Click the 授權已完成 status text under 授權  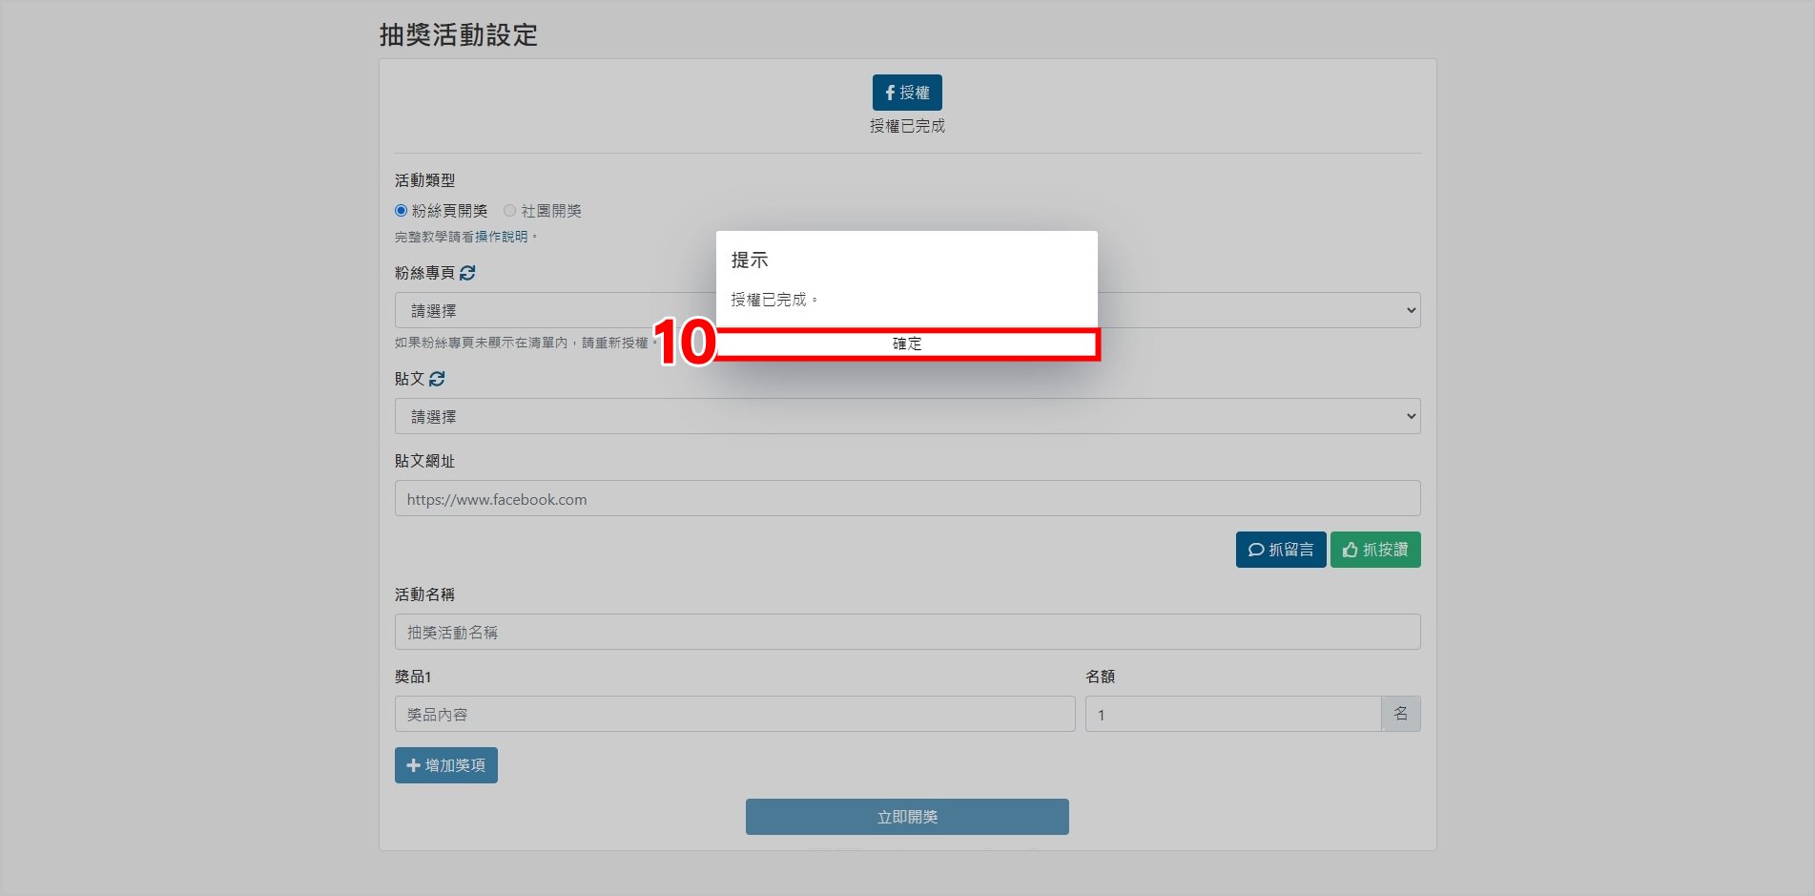coord(907,126)
